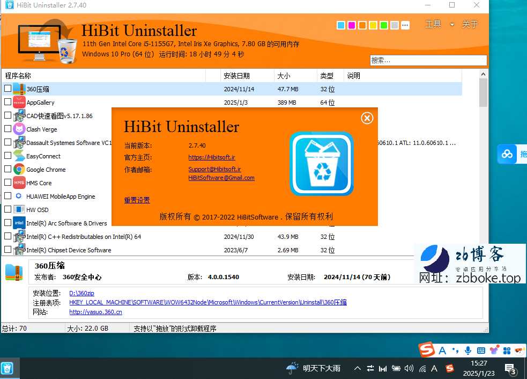
Task: Open the notification center icon
Action: click(x=510, y=369)
